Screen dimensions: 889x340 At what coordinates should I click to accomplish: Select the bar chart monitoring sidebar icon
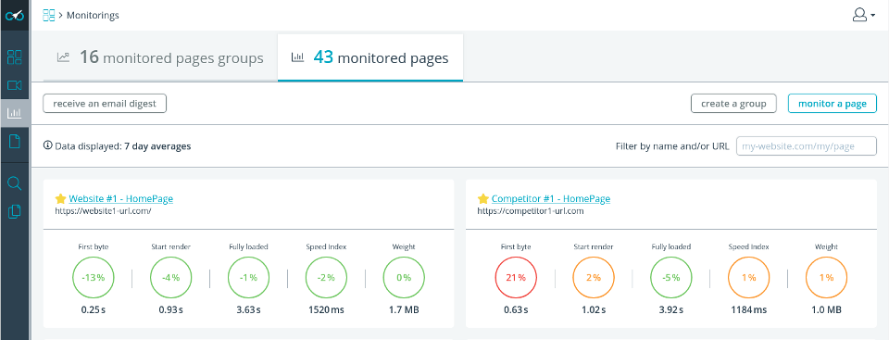(14, 113)
